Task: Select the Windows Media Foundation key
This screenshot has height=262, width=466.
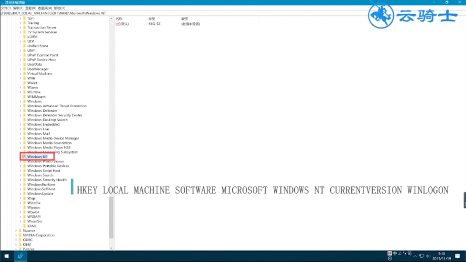Action: [x=50, y=143]
